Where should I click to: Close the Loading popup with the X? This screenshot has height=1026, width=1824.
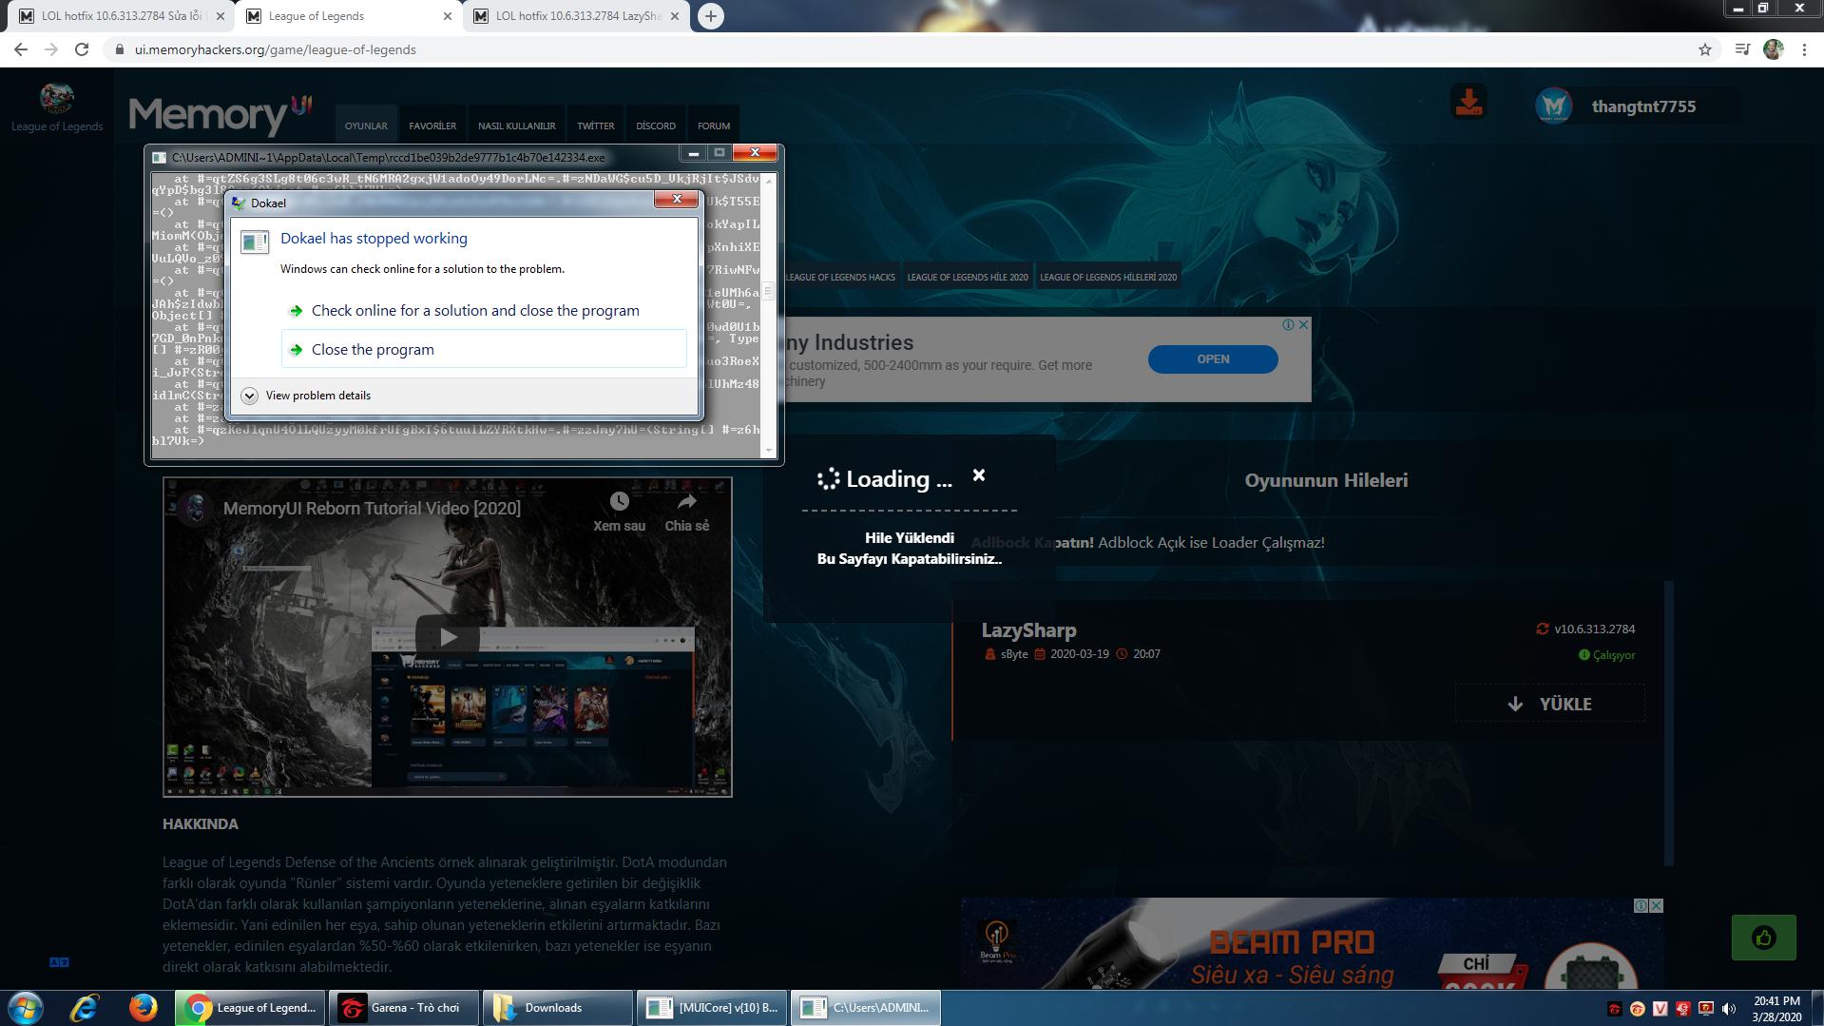pyautogui.click(x=979, y=475)
